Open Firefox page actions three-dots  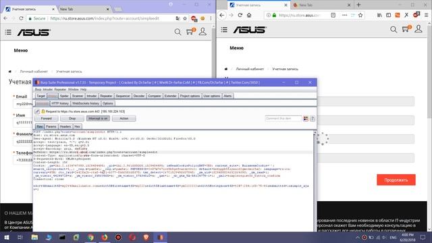coord(344,15)
